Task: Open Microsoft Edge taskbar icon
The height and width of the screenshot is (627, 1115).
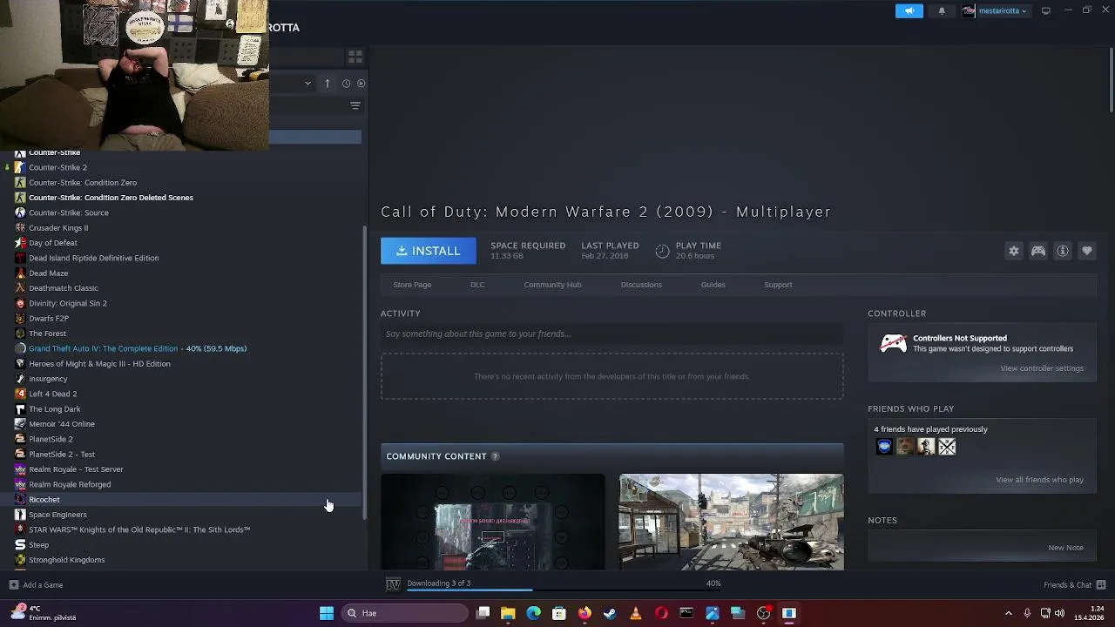Action: [x=533, y=613]
